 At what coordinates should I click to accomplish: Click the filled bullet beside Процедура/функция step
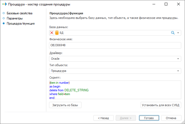pos(4,24)
